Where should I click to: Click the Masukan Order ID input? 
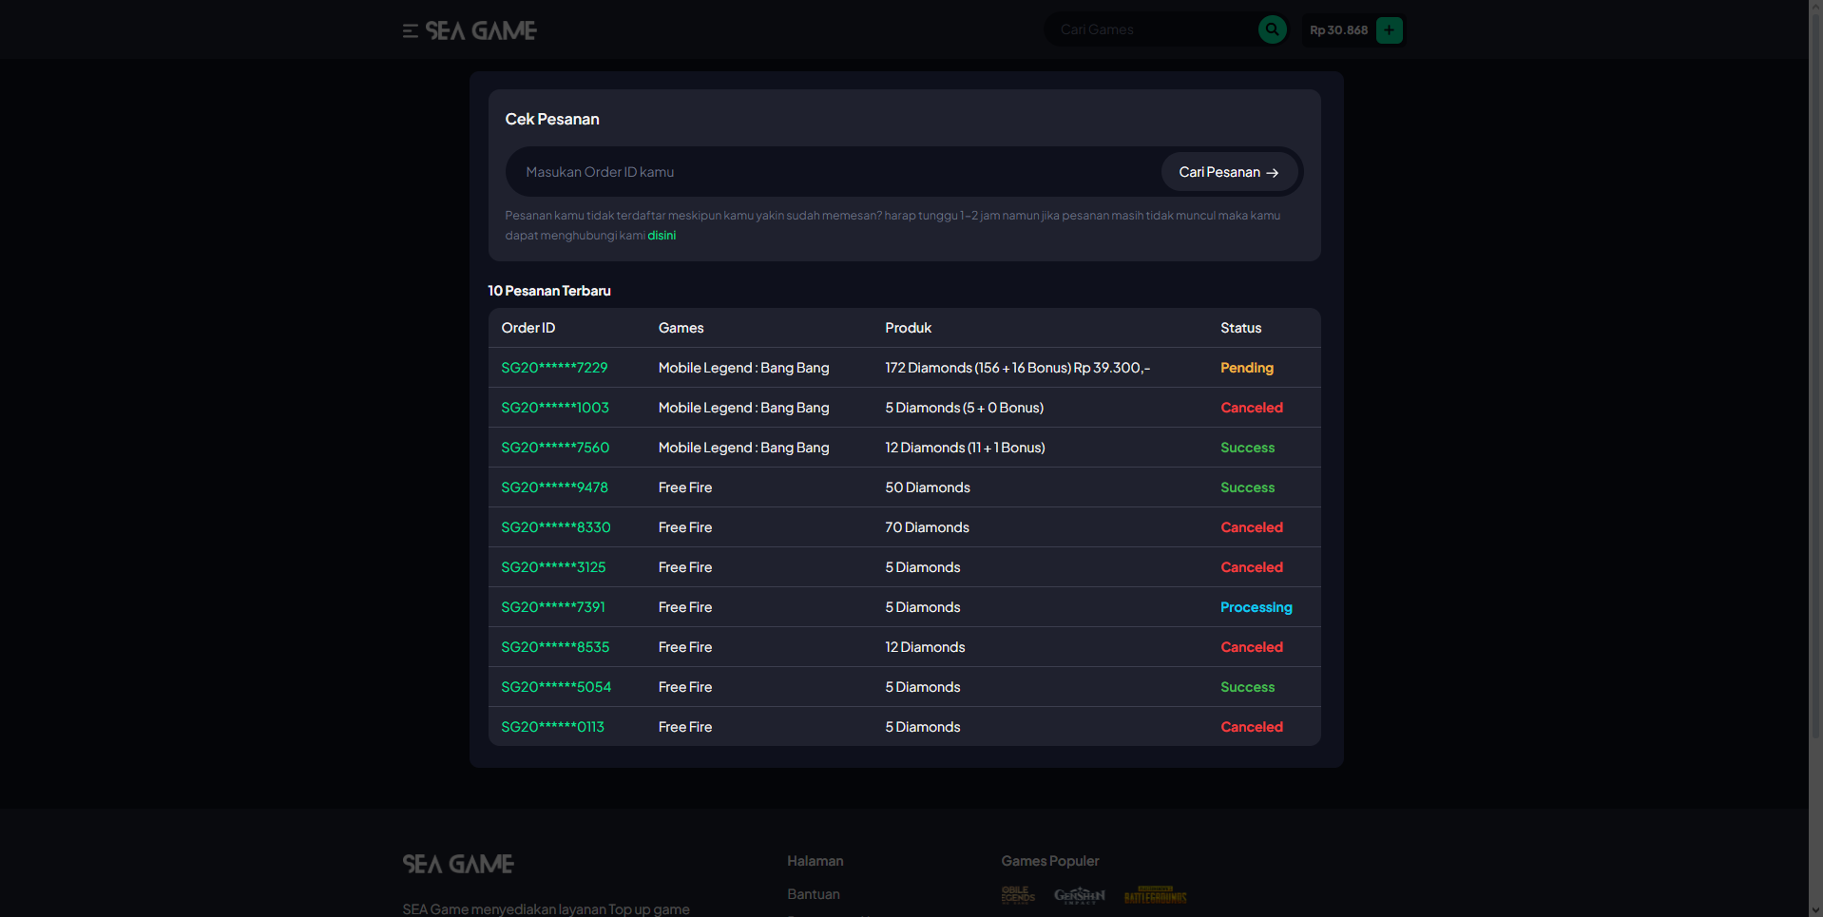[833, 172]
